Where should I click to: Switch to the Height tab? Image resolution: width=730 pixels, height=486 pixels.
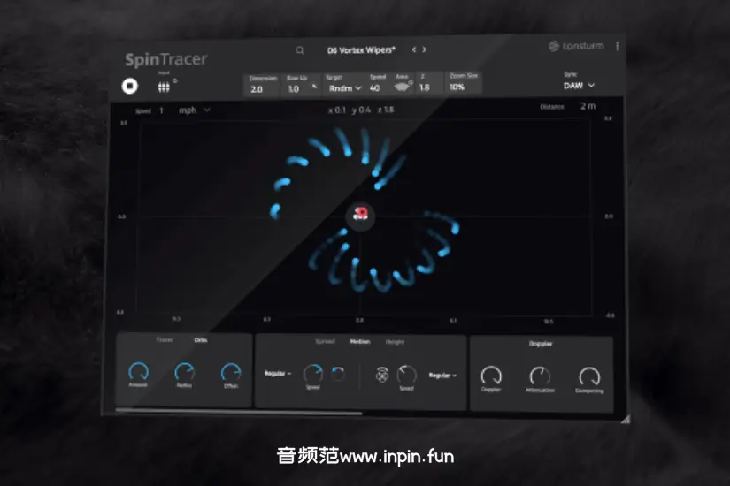[395, 342]
